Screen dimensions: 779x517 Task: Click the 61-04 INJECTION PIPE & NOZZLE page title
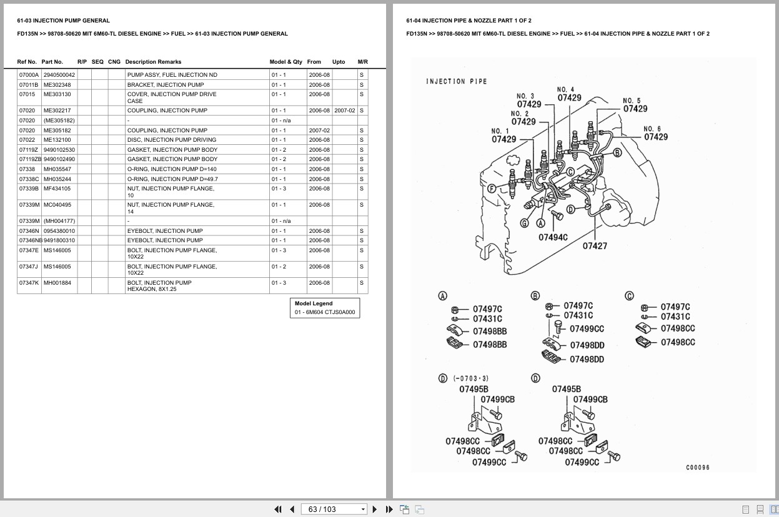coord(469,21)
